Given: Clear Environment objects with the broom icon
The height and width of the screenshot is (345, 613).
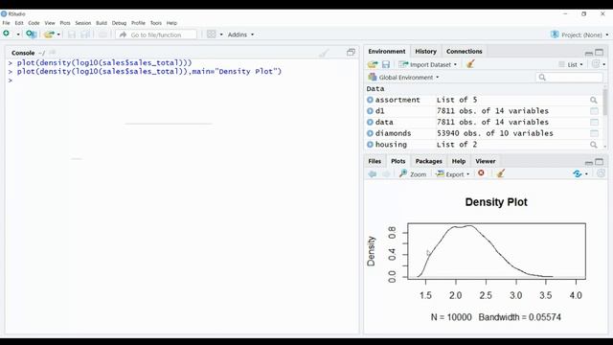Looking at the screenshot, I should pos(470,64).
